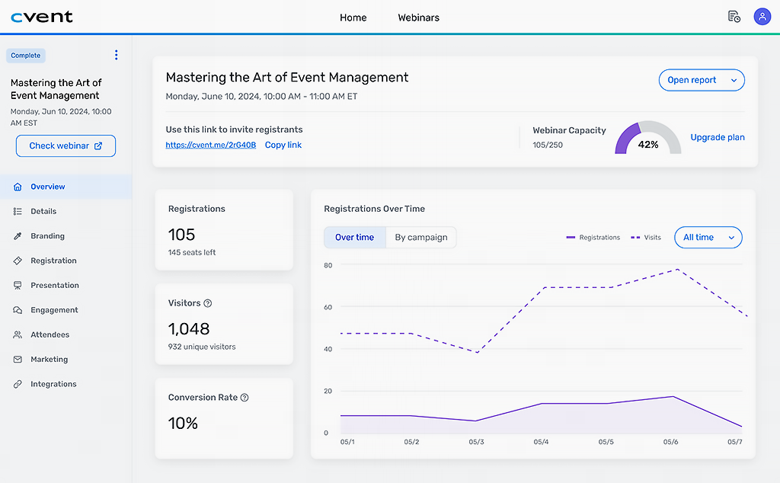This screenshot has height=483, width=780.
Task: Open the All time range dropdown
Action: 708,237
